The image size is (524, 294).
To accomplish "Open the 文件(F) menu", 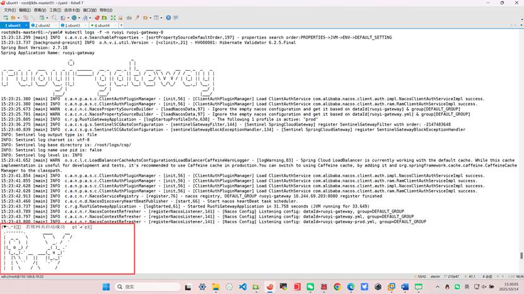I will point(9,10).
